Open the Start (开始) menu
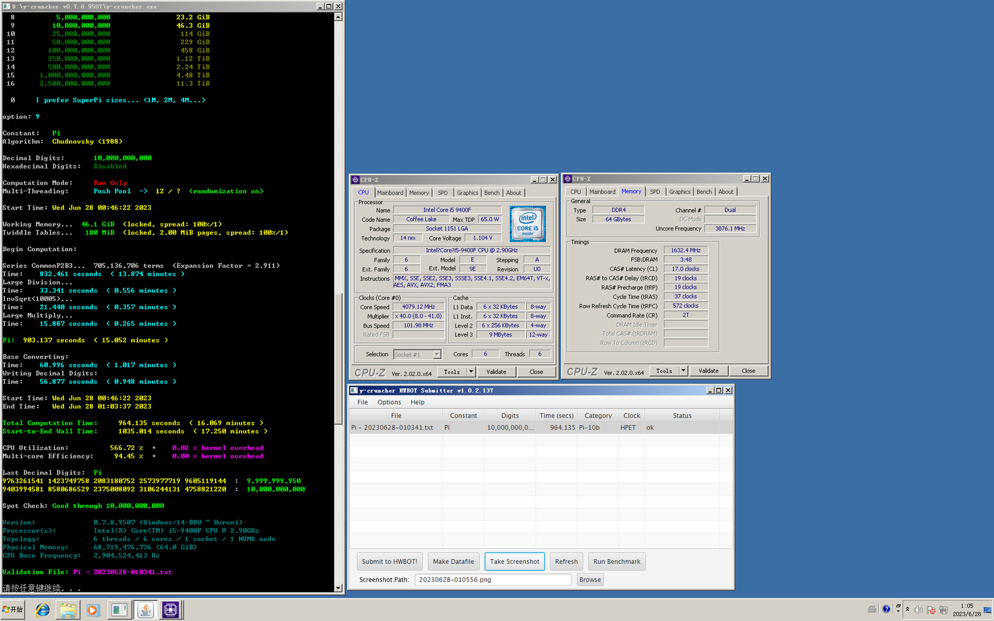This screenshot has width=994, height=621. [x=13, y=609]
